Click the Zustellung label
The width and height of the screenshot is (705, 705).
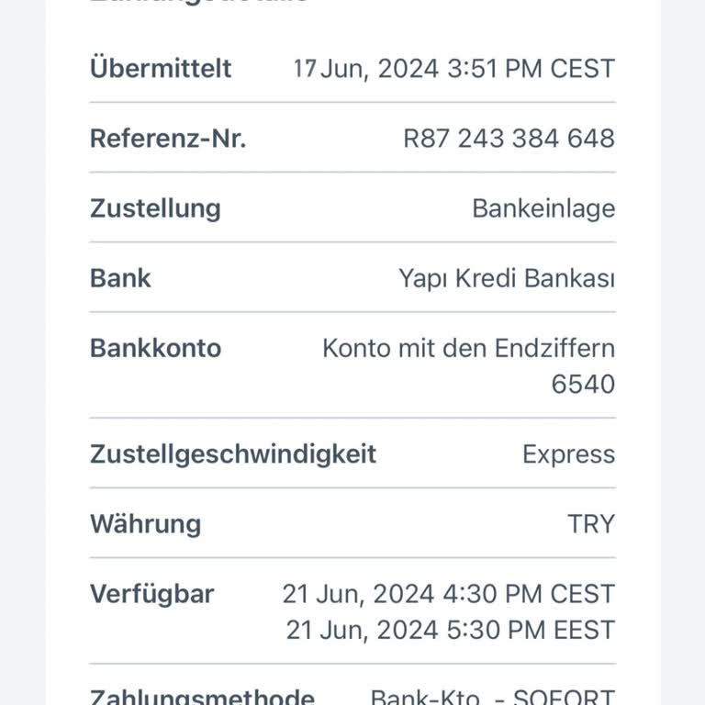point(155,208)
